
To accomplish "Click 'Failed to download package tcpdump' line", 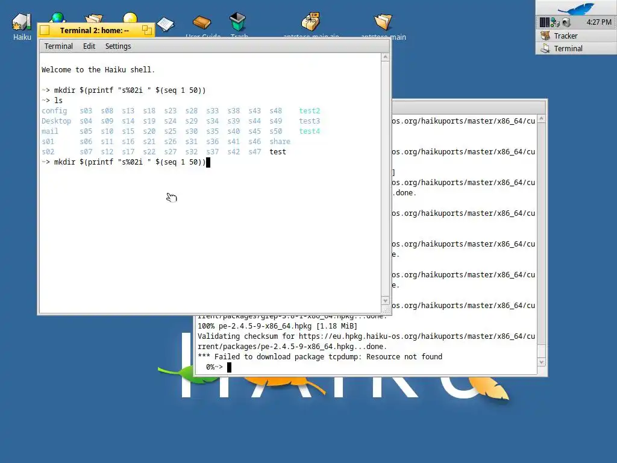I will click(320, 357).
